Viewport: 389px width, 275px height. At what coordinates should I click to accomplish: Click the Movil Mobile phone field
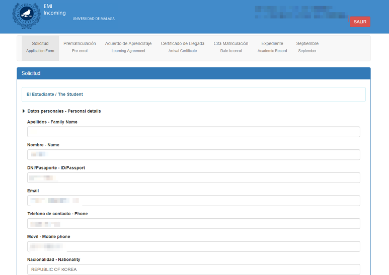pyautogui.click(x=193, y=246)
